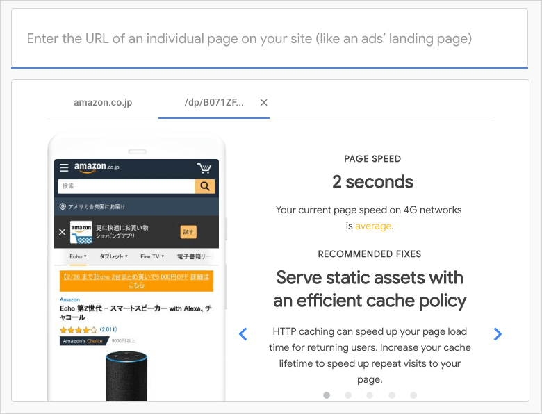Open hamburger menu in Amazon preview

click(x=65, y=167)
